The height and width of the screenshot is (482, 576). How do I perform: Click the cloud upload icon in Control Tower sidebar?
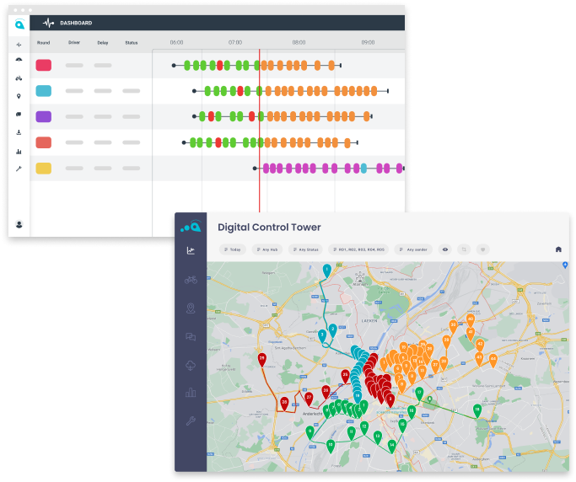tap(191, 365)
